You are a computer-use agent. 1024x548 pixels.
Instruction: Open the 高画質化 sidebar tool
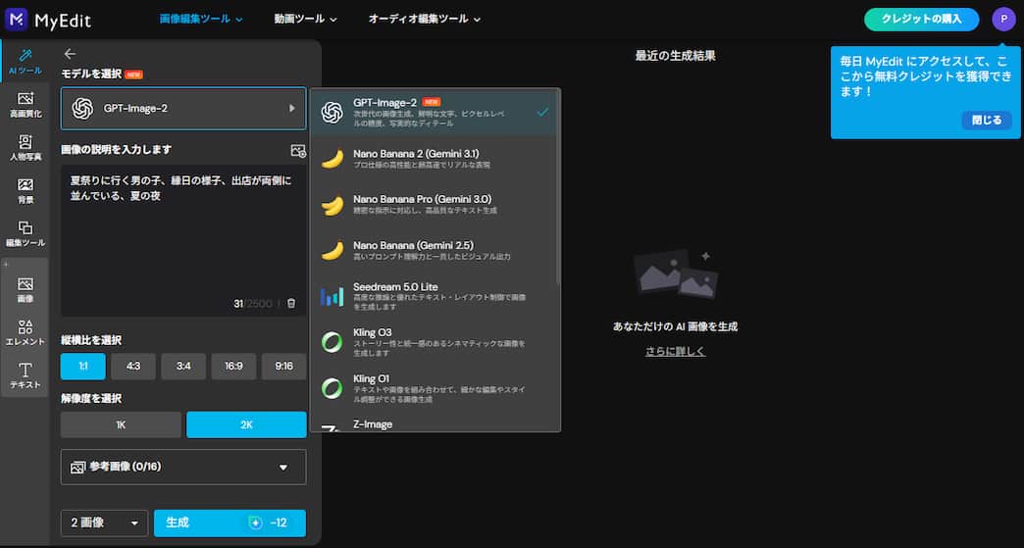(26, 104)
